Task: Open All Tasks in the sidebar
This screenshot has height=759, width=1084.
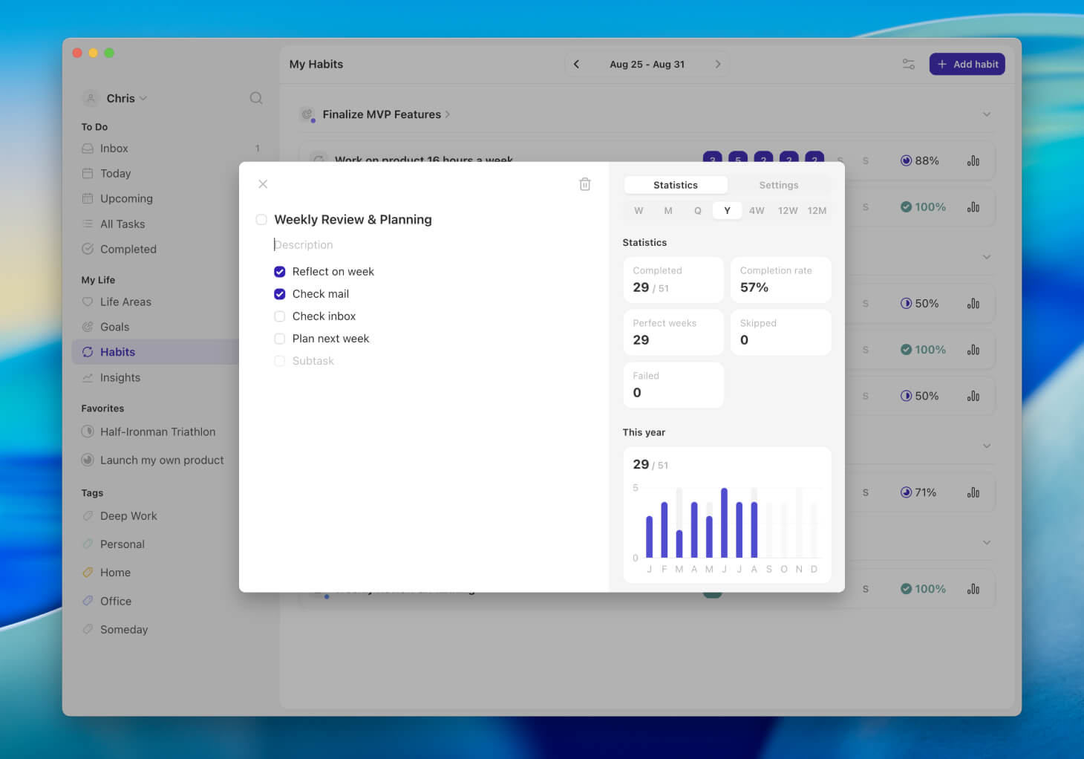Action: pyautogui.click(x=169, y=224)
